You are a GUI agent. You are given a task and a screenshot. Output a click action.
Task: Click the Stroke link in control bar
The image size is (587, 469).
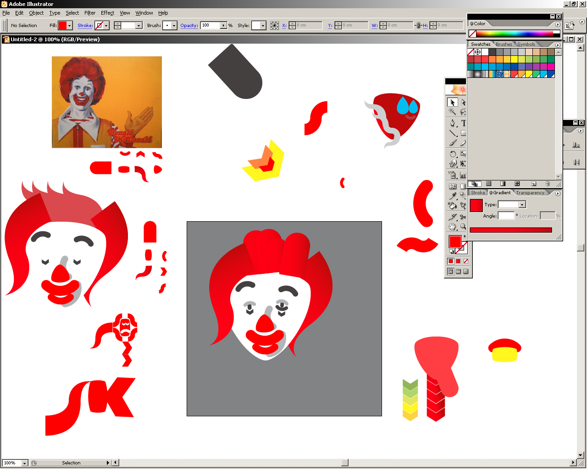(85, 26)
